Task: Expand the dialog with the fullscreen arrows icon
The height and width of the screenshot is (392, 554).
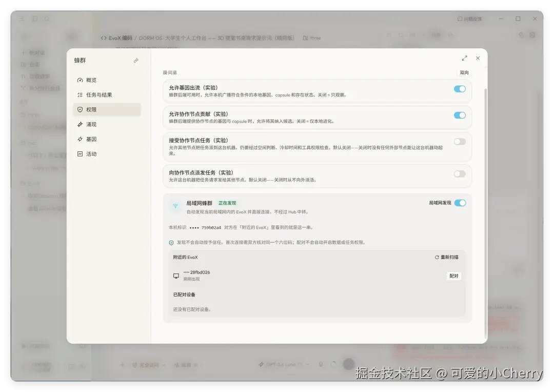Action: [x=464, y=58]
